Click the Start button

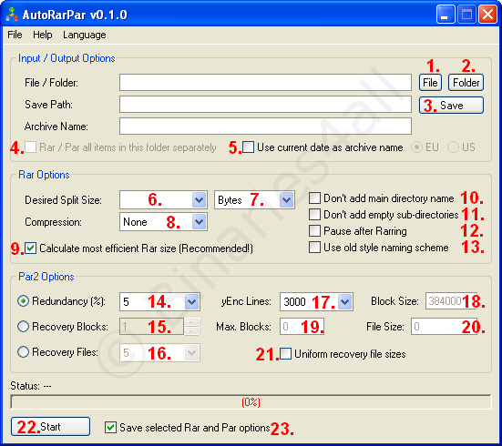pos(50,427)
